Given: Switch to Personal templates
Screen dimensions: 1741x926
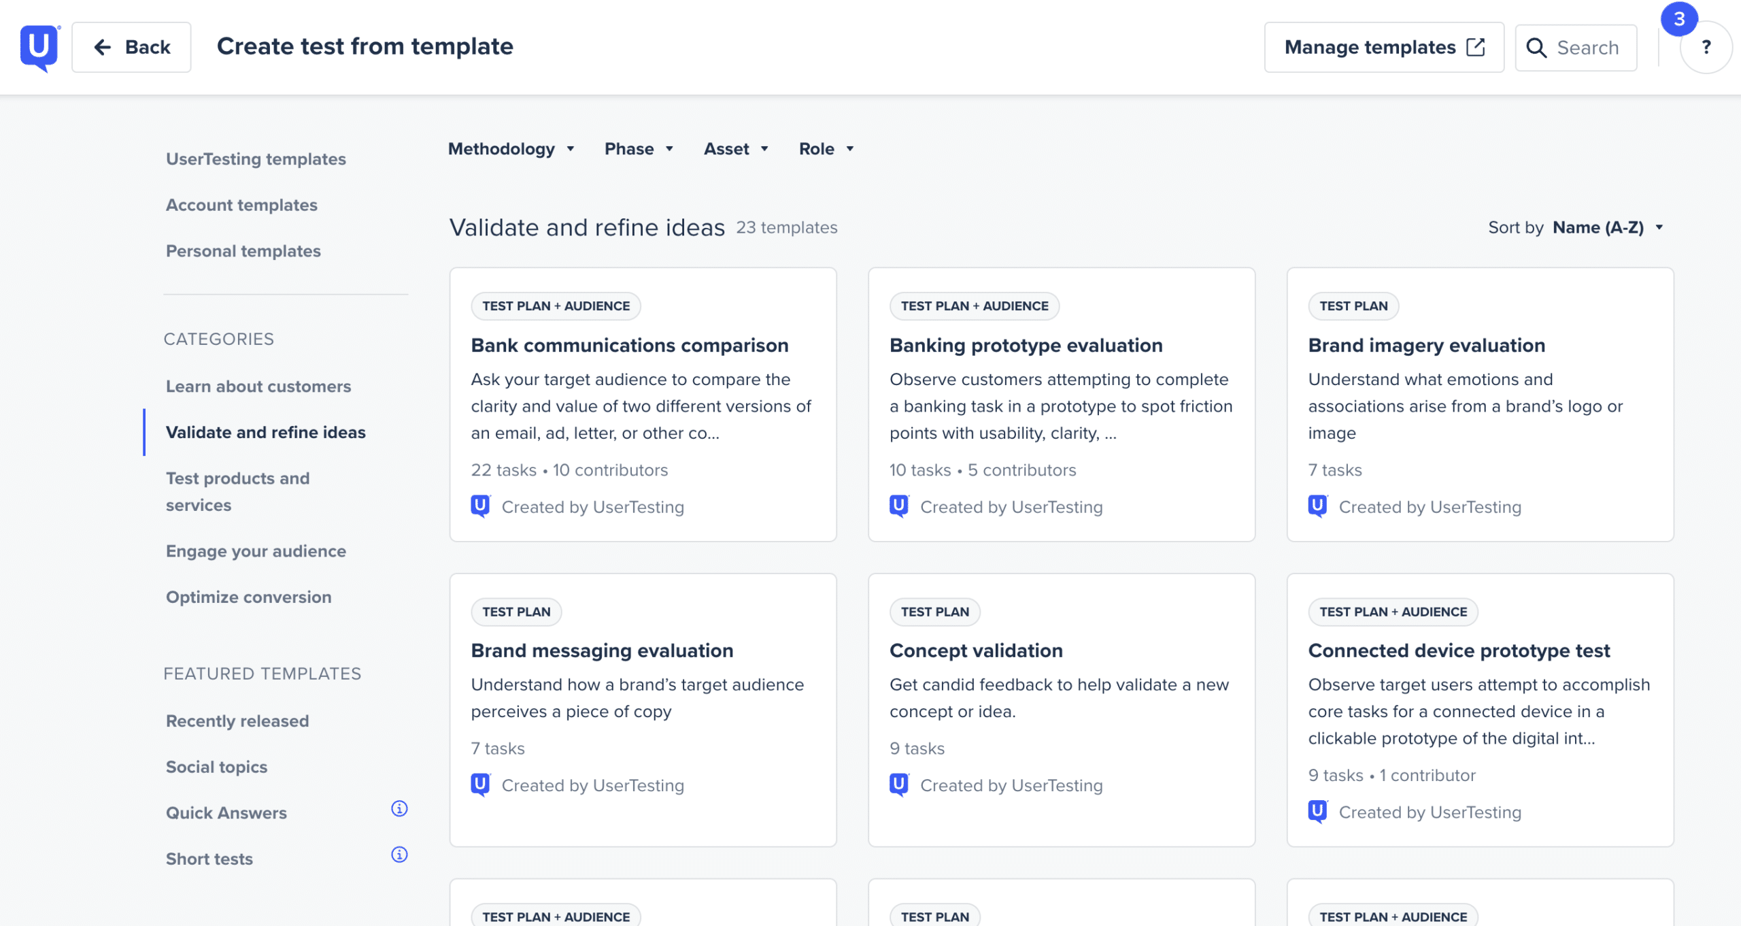Looking at the screenshot, I should (243, 251).
